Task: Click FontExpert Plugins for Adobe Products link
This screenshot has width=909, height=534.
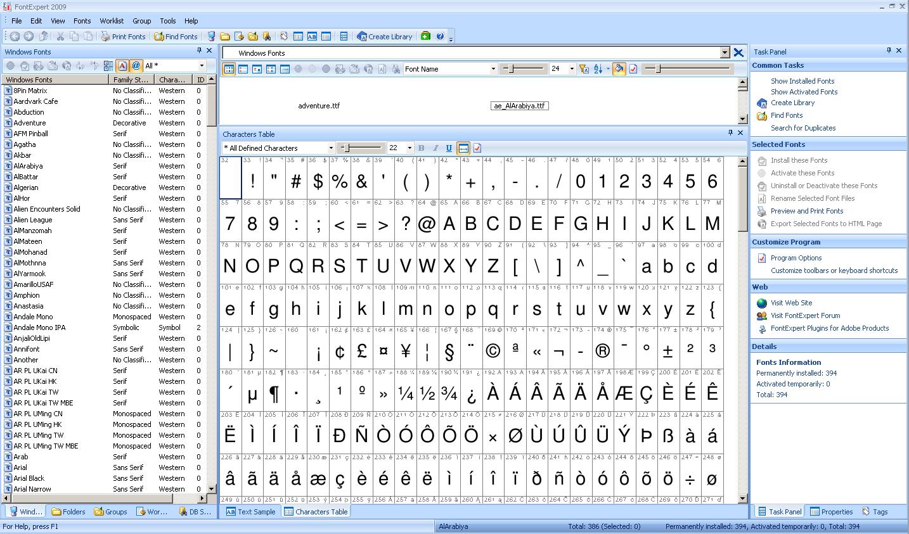Action: coord(830,328)
